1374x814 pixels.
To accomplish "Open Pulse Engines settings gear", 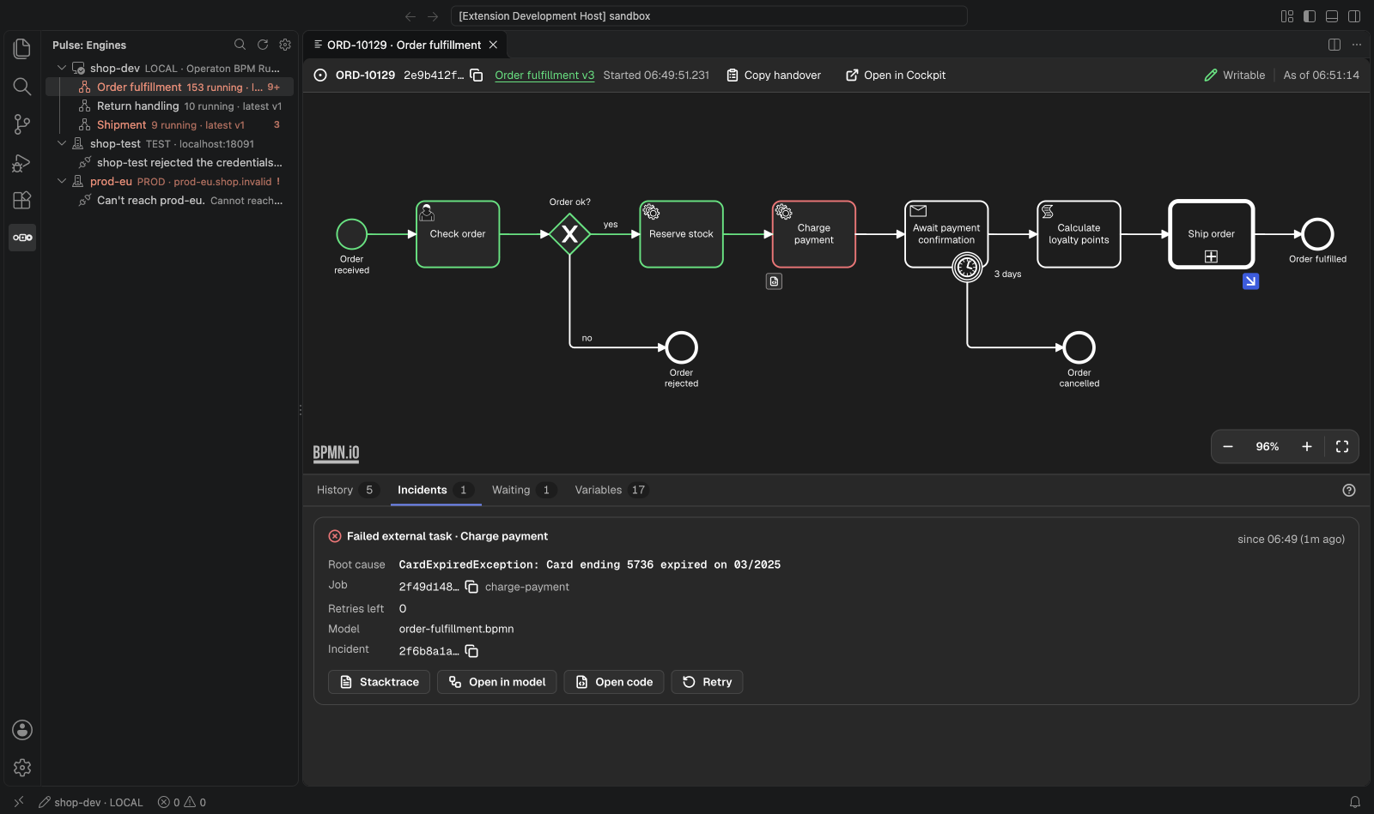I will [x=285, y=45].
